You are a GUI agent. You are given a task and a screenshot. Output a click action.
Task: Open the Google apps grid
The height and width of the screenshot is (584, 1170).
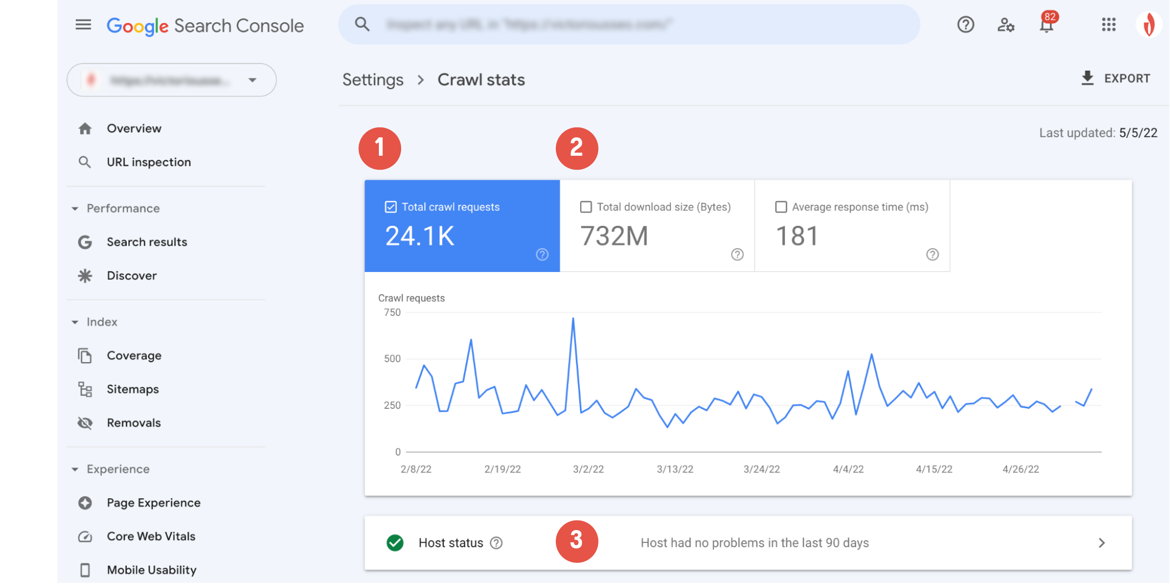(1109, 24)
